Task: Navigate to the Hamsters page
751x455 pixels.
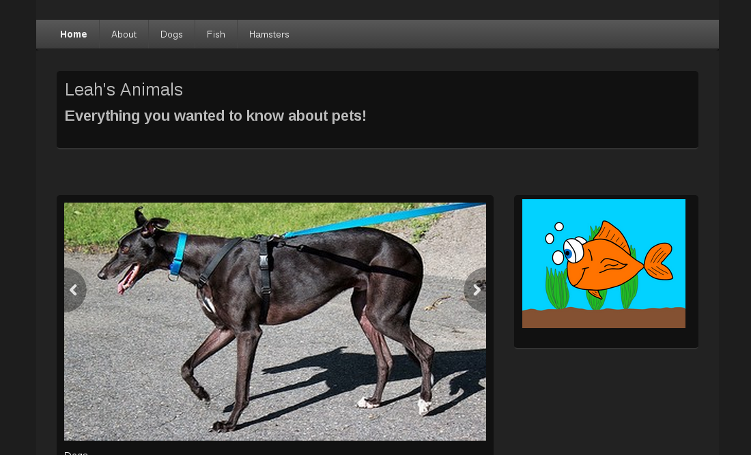Action: click(x=269, y=34)
